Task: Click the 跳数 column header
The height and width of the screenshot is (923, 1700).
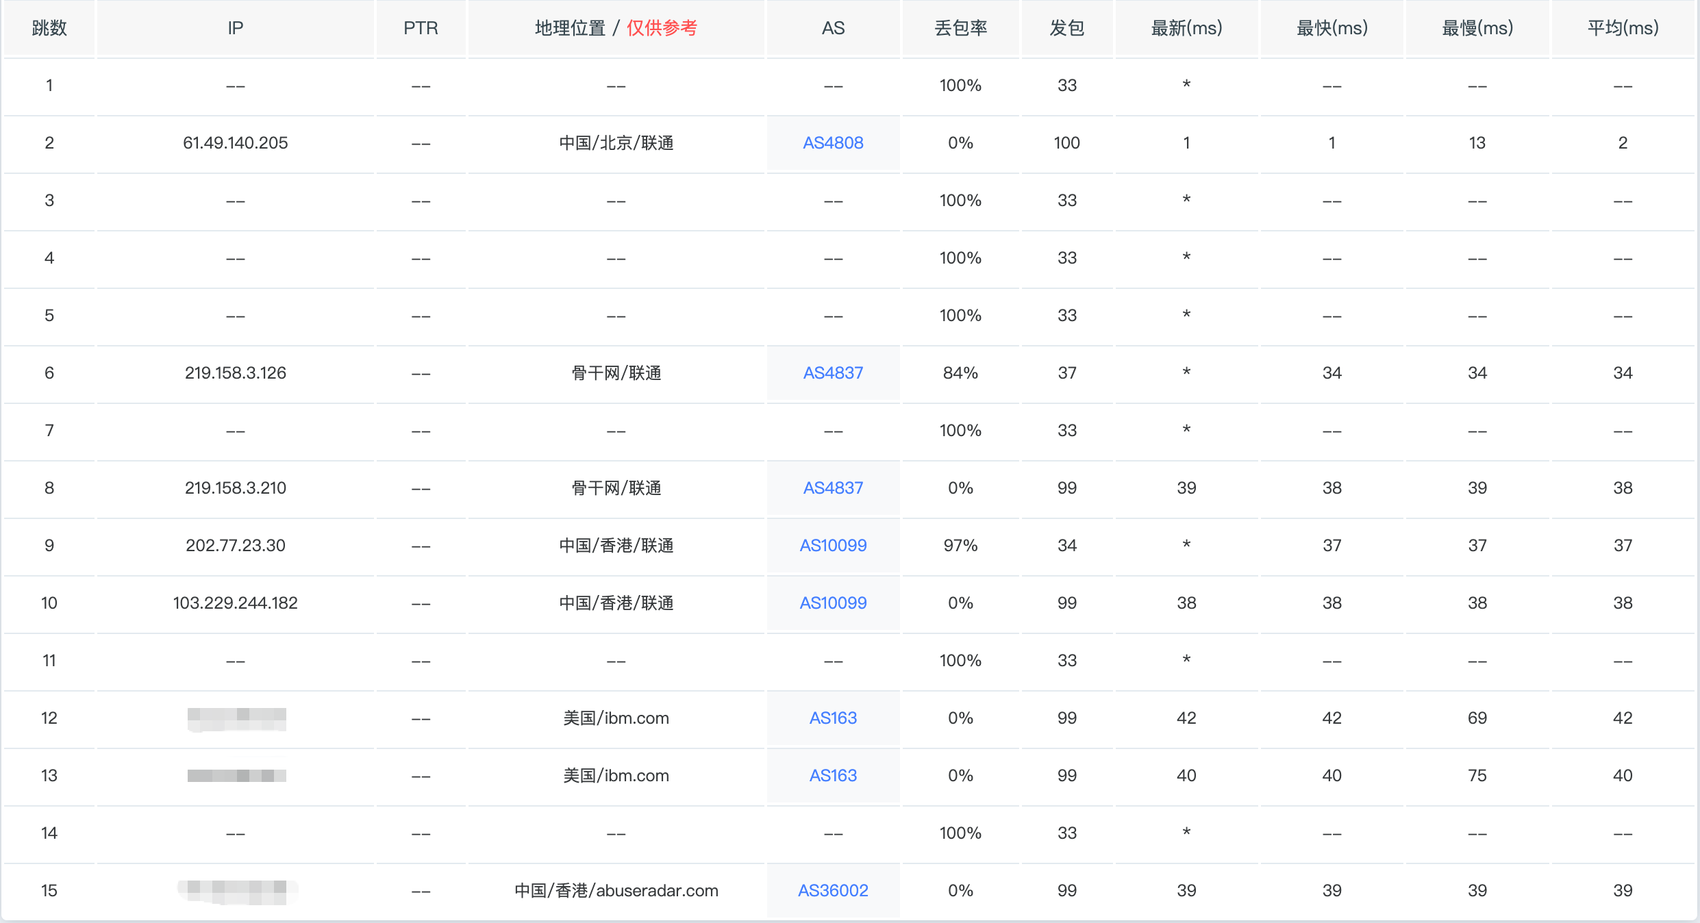Action: [49, 28]
